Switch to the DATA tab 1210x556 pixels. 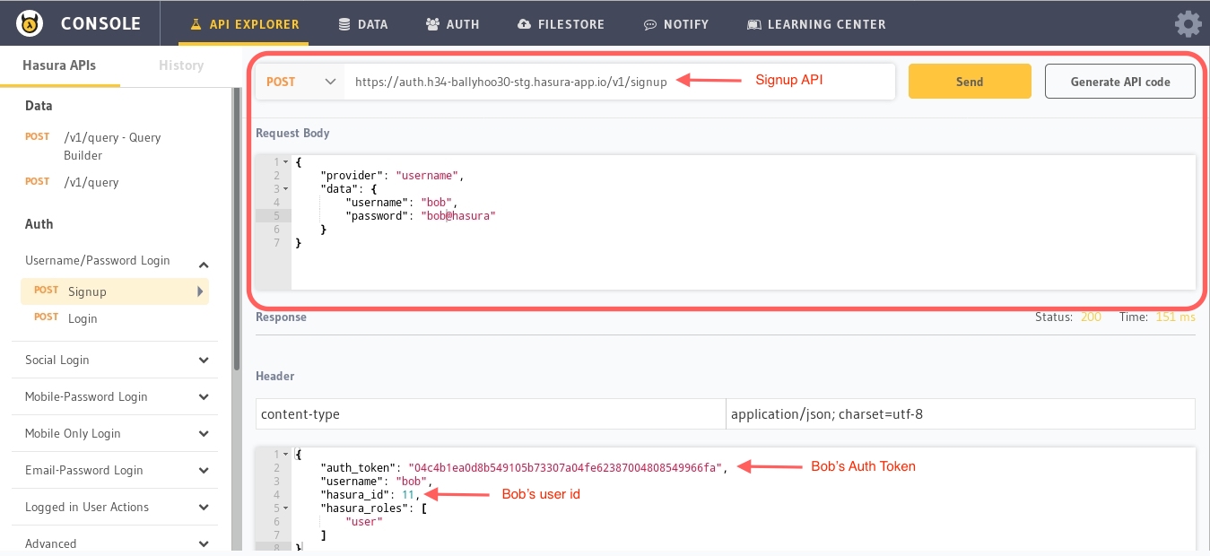363,25
